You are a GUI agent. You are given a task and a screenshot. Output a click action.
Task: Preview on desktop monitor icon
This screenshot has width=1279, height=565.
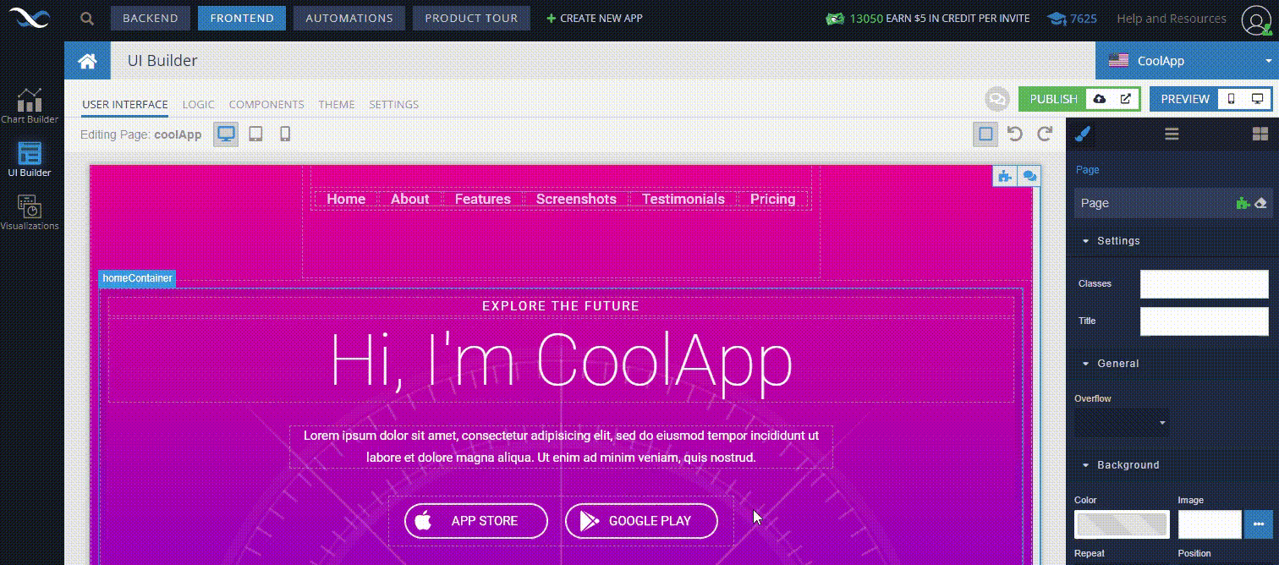[1257, 99]
